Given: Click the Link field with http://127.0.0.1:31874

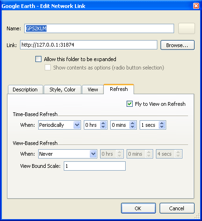Looking at the screenshot, I should pyautogui.click(x=88, y=45).
